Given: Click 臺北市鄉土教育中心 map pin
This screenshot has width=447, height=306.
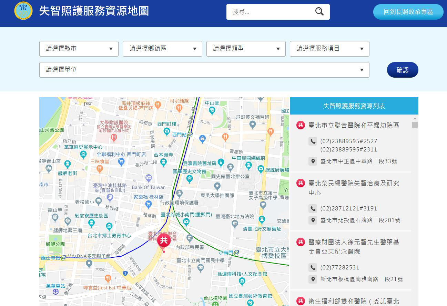Looking at the screenshot, I should pos(109,227).
